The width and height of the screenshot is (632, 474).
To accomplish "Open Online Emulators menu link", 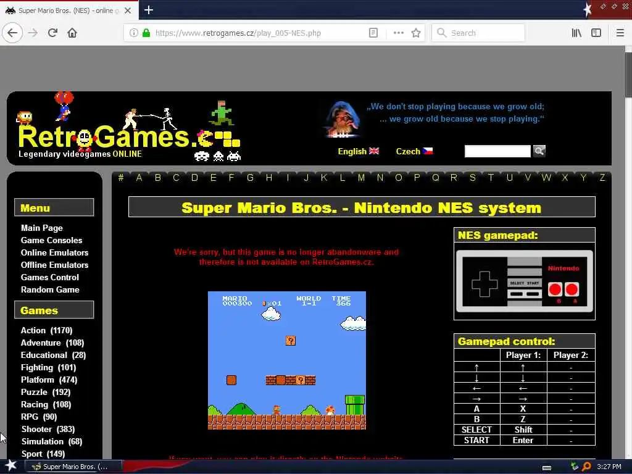I will [54, 252].
